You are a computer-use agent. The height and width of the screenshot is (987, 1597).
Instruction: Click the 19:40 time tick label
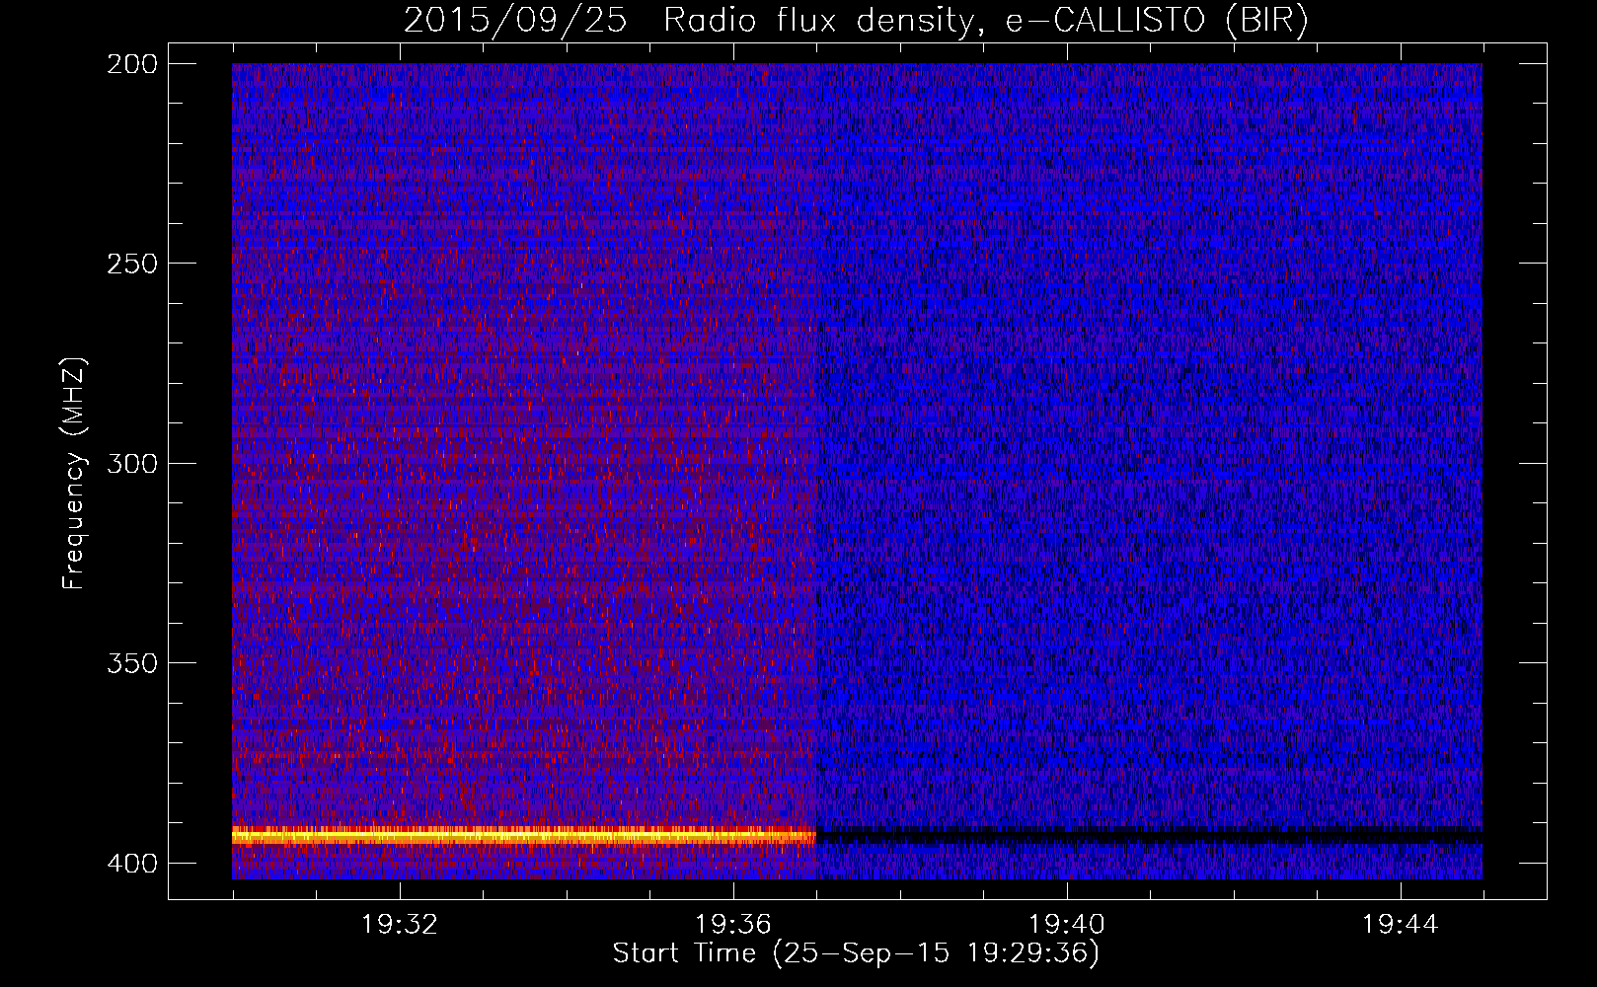point(1067,925)
